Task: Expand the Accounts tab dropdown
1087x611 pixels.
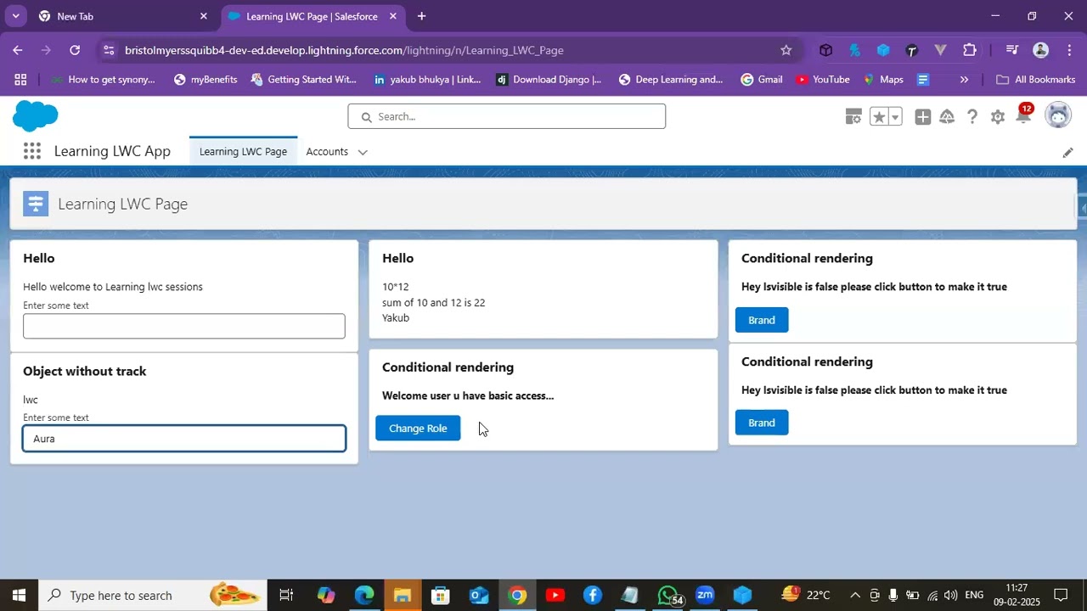Action: pyautogui.click(x=363, y=152)
